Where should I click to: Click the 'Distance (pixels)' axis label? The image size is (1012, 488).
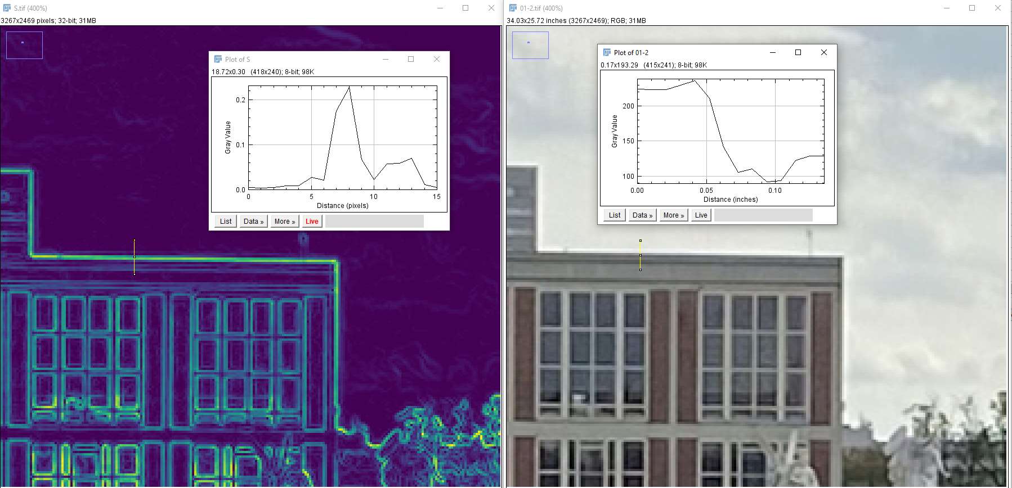pos(343,206)
